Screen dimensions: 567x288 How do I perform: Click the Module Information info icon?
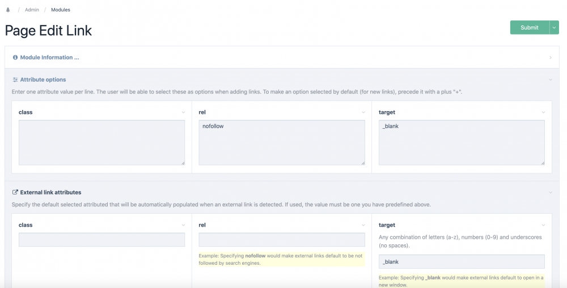coord(15,57)
